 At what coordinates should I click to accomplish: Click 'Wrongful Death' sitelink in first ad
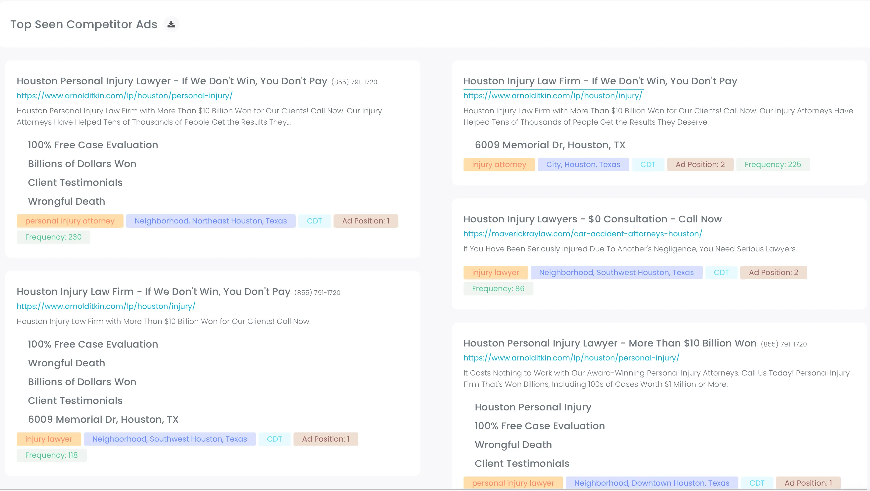[66, 201]
